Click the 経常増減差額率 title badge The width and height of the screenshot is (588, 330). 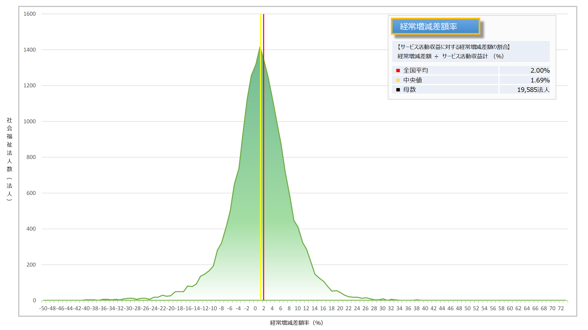(x=435, y=26)
